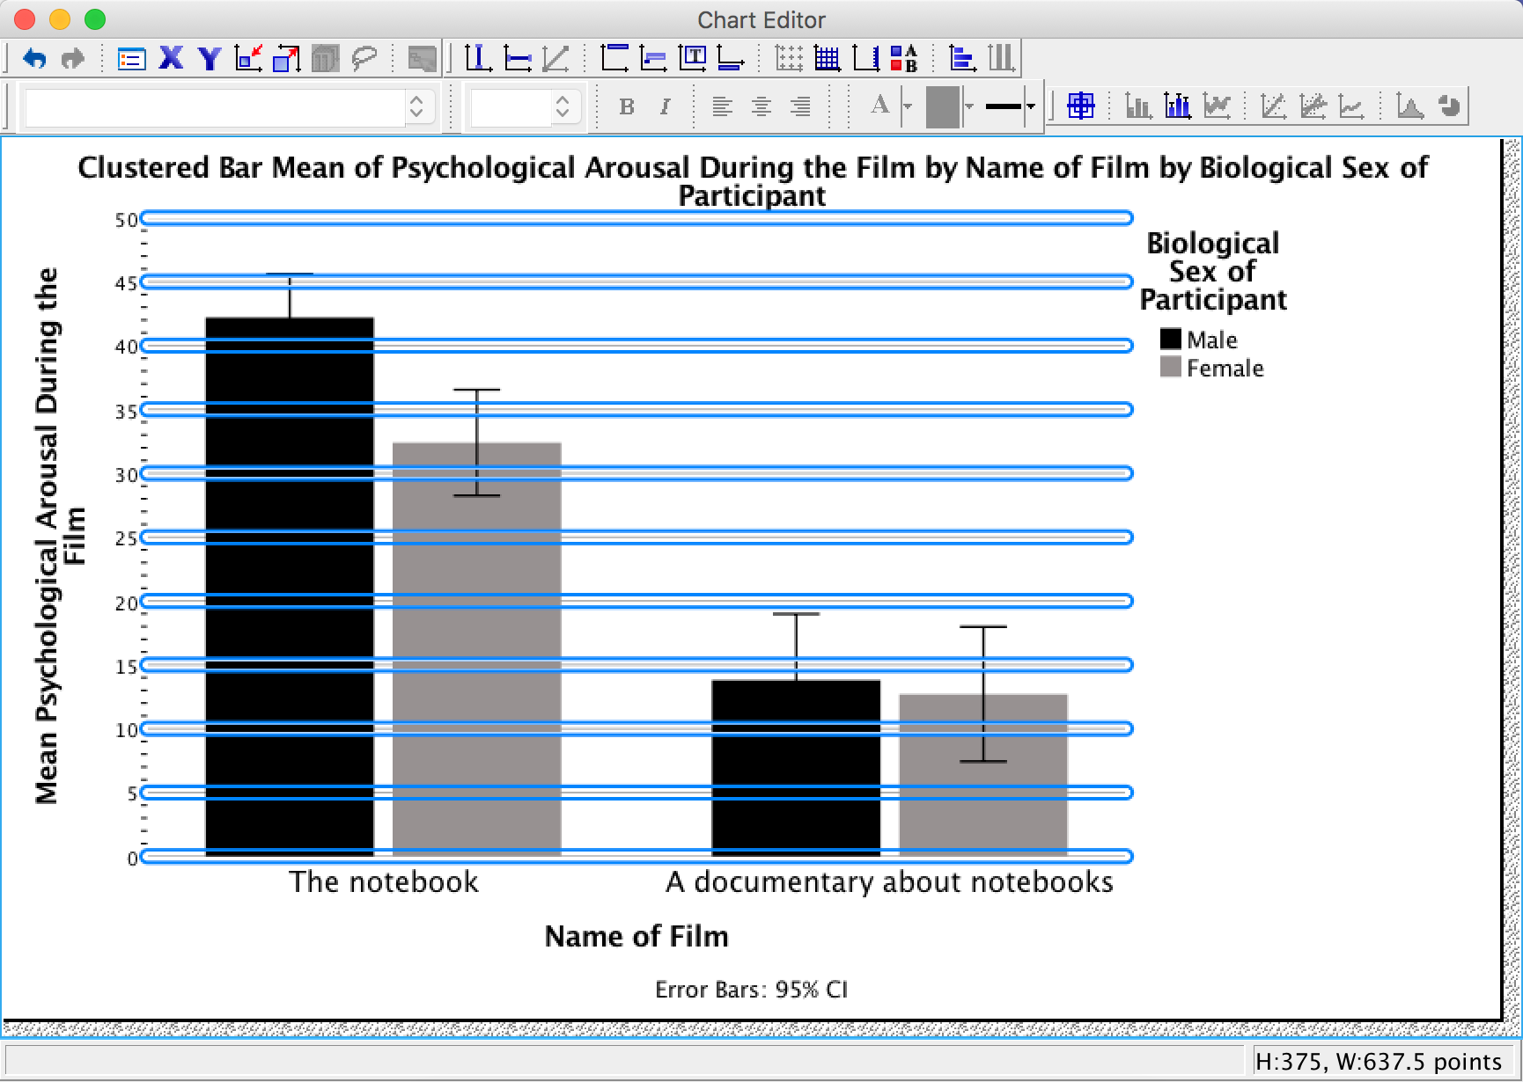Activate the data label mode crosshair icon

(1080, 106)
